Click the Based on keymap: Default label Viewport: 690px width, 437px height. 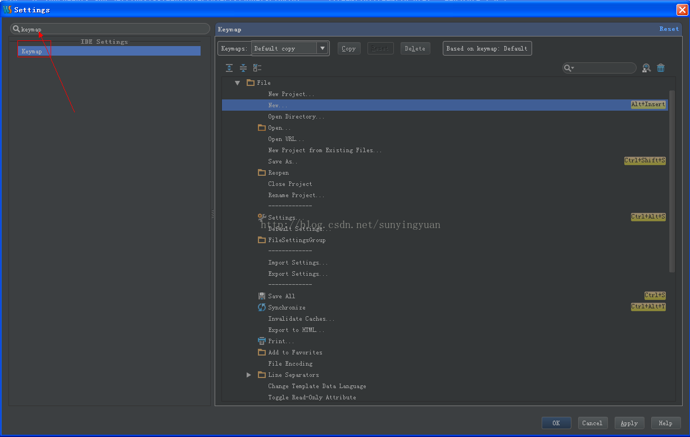(x=487, y=48)
